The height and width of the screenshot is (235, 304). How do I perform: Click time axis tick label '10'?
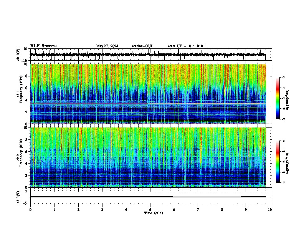(270, 210)
